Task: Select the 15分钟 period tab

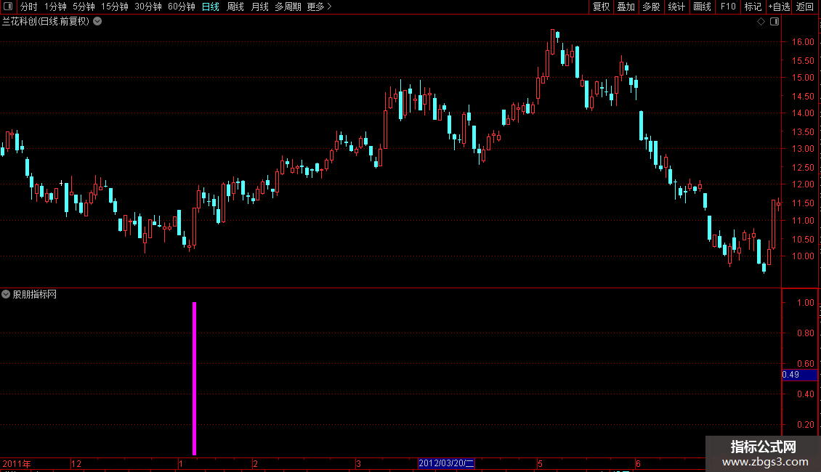Action: tap(115, 7)
